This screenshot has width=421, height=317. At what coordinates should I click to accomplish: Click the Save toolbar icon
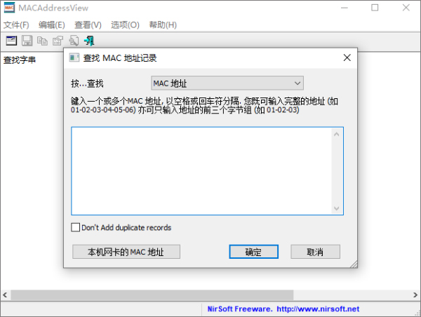click(x=27, y=41)
